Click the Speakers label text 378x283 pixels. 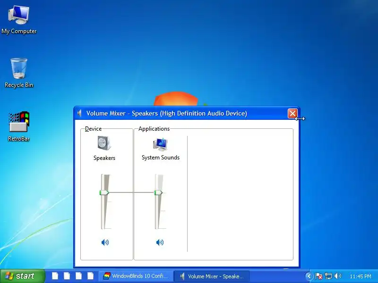point(104,158)
